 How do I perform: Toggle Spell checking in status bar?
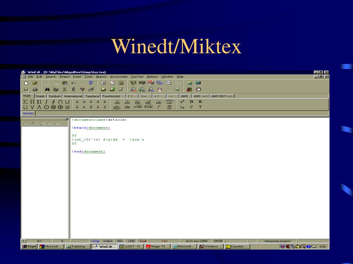click(x=143, y=241)
